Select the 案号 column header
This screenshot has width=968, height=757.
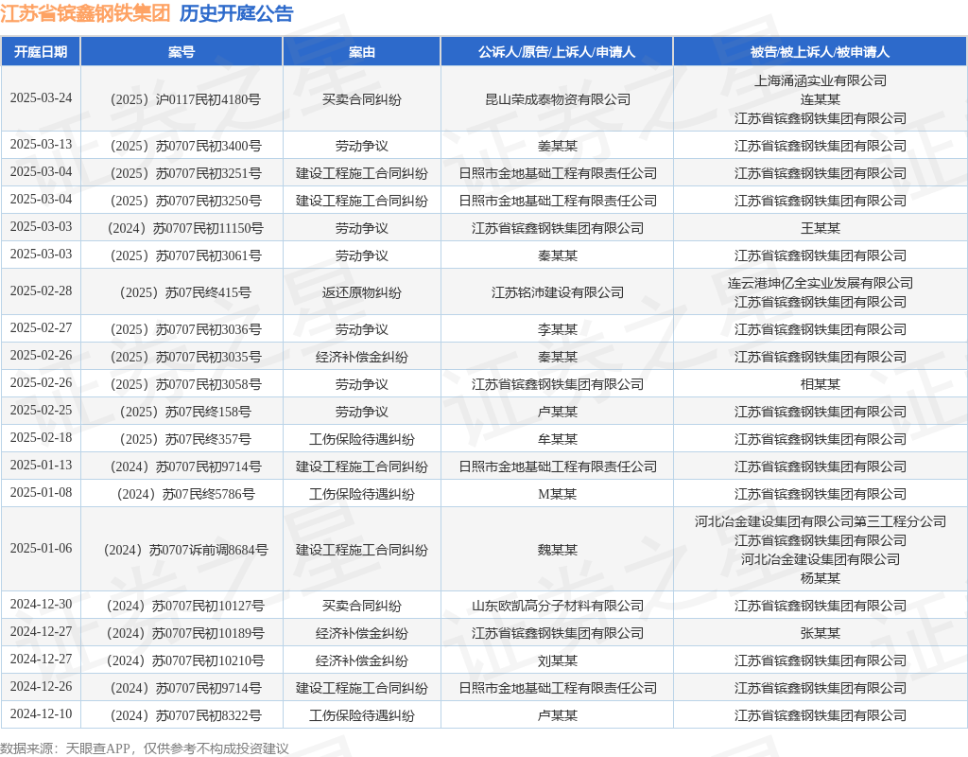tap(181, 52)
